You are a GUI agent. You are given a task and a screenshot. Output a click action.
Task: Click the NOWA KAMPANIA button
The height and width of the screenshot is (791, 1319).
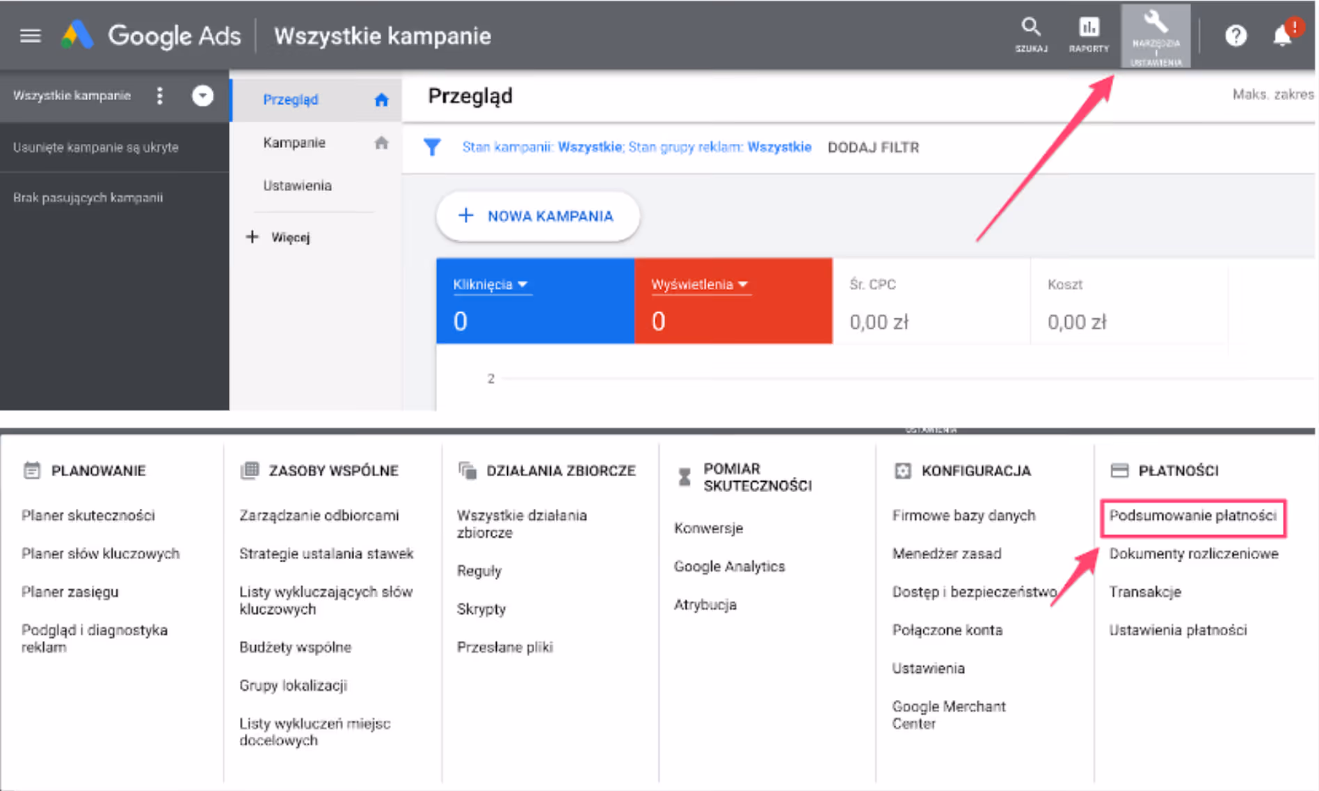click(537, 216)
